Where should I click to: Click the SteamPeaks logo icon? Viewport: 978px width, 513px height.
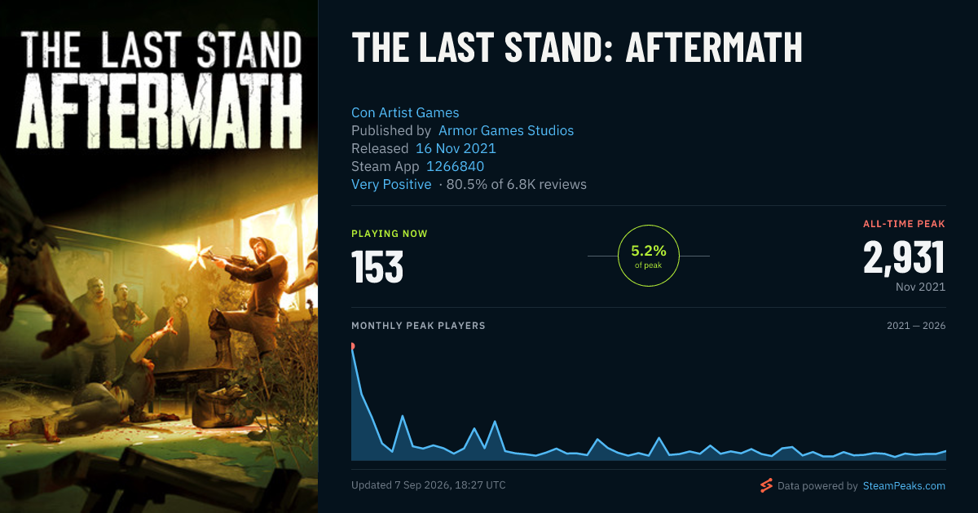tap(766, 486)
